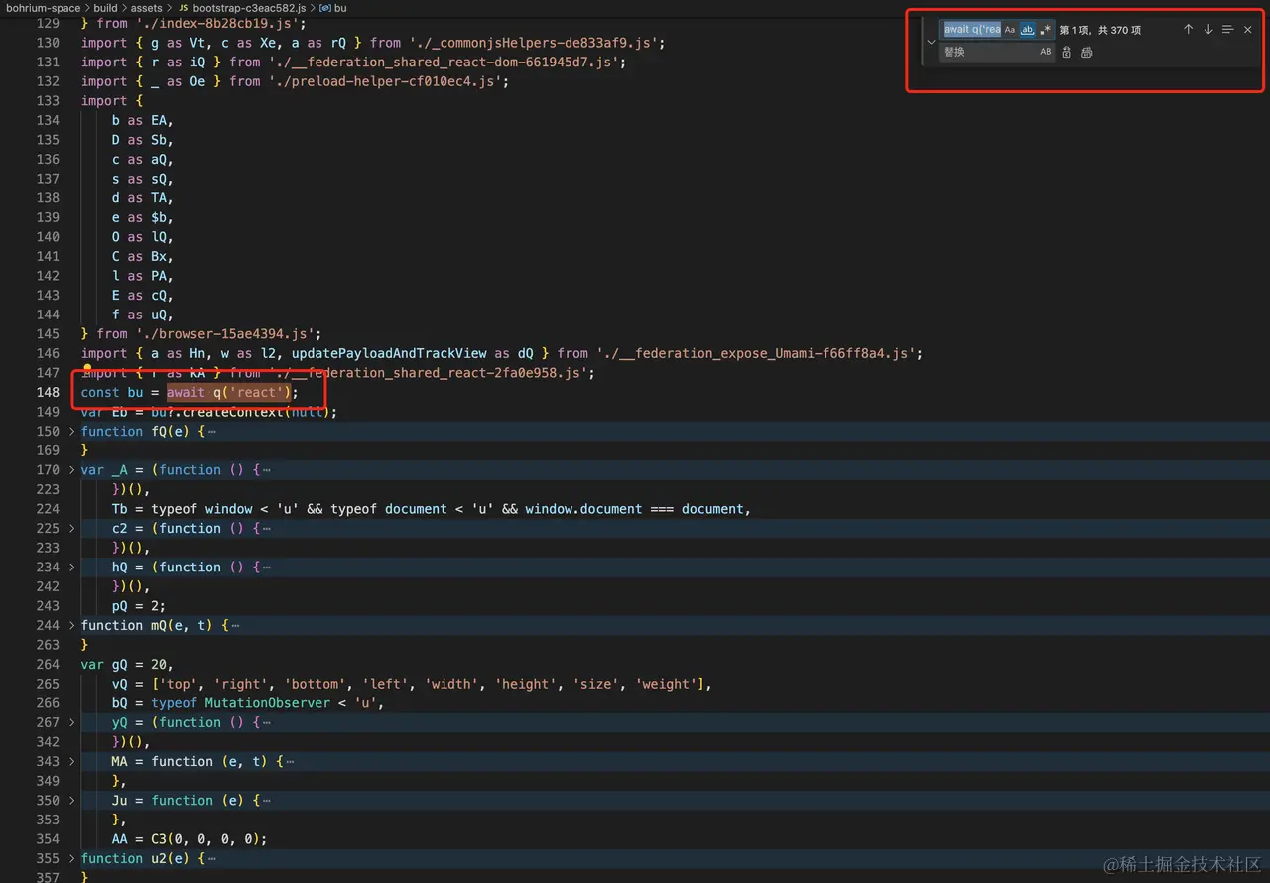1270x883 pixels.
Task: Click the match count text 第 1 项, 共 370 项
Action: pos(1099,30)
